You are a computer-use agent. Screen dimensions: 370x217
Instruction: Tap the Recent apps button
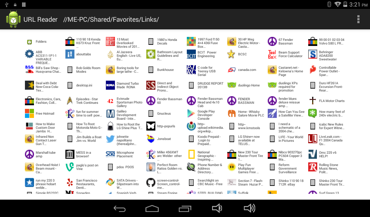pos(185,208)
